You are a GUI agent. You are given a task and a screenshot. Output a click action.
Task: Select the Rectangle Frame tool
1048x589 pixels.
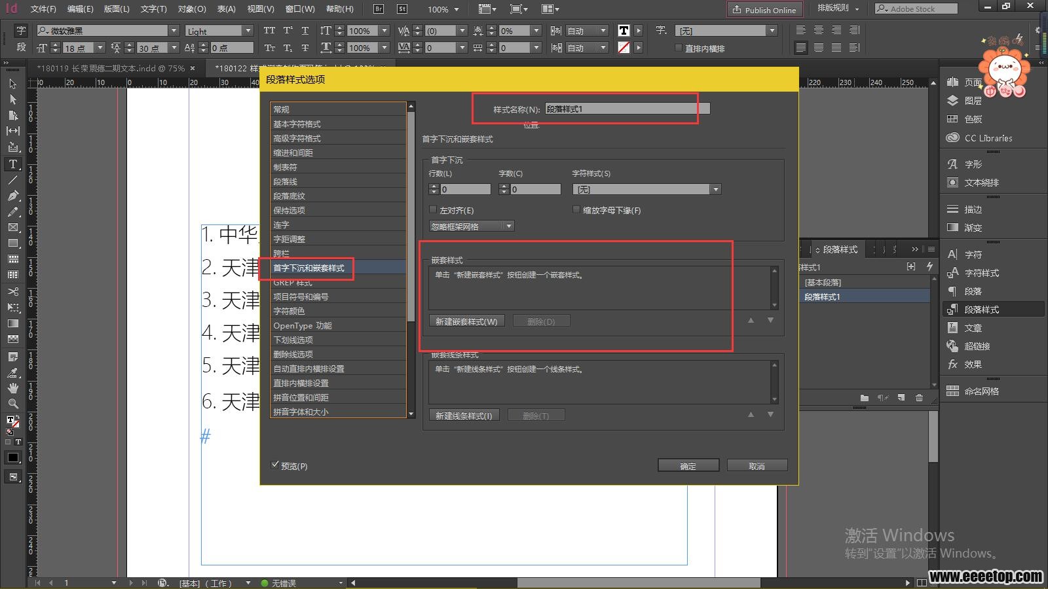tap(12, 227)
